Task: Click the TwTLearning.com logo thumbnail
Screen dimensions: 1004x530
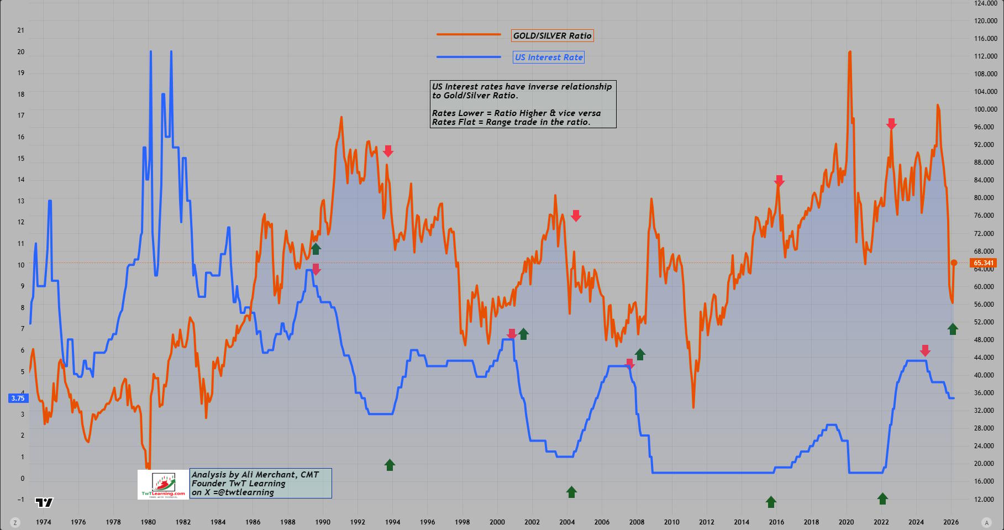Action: click(163, 485)
